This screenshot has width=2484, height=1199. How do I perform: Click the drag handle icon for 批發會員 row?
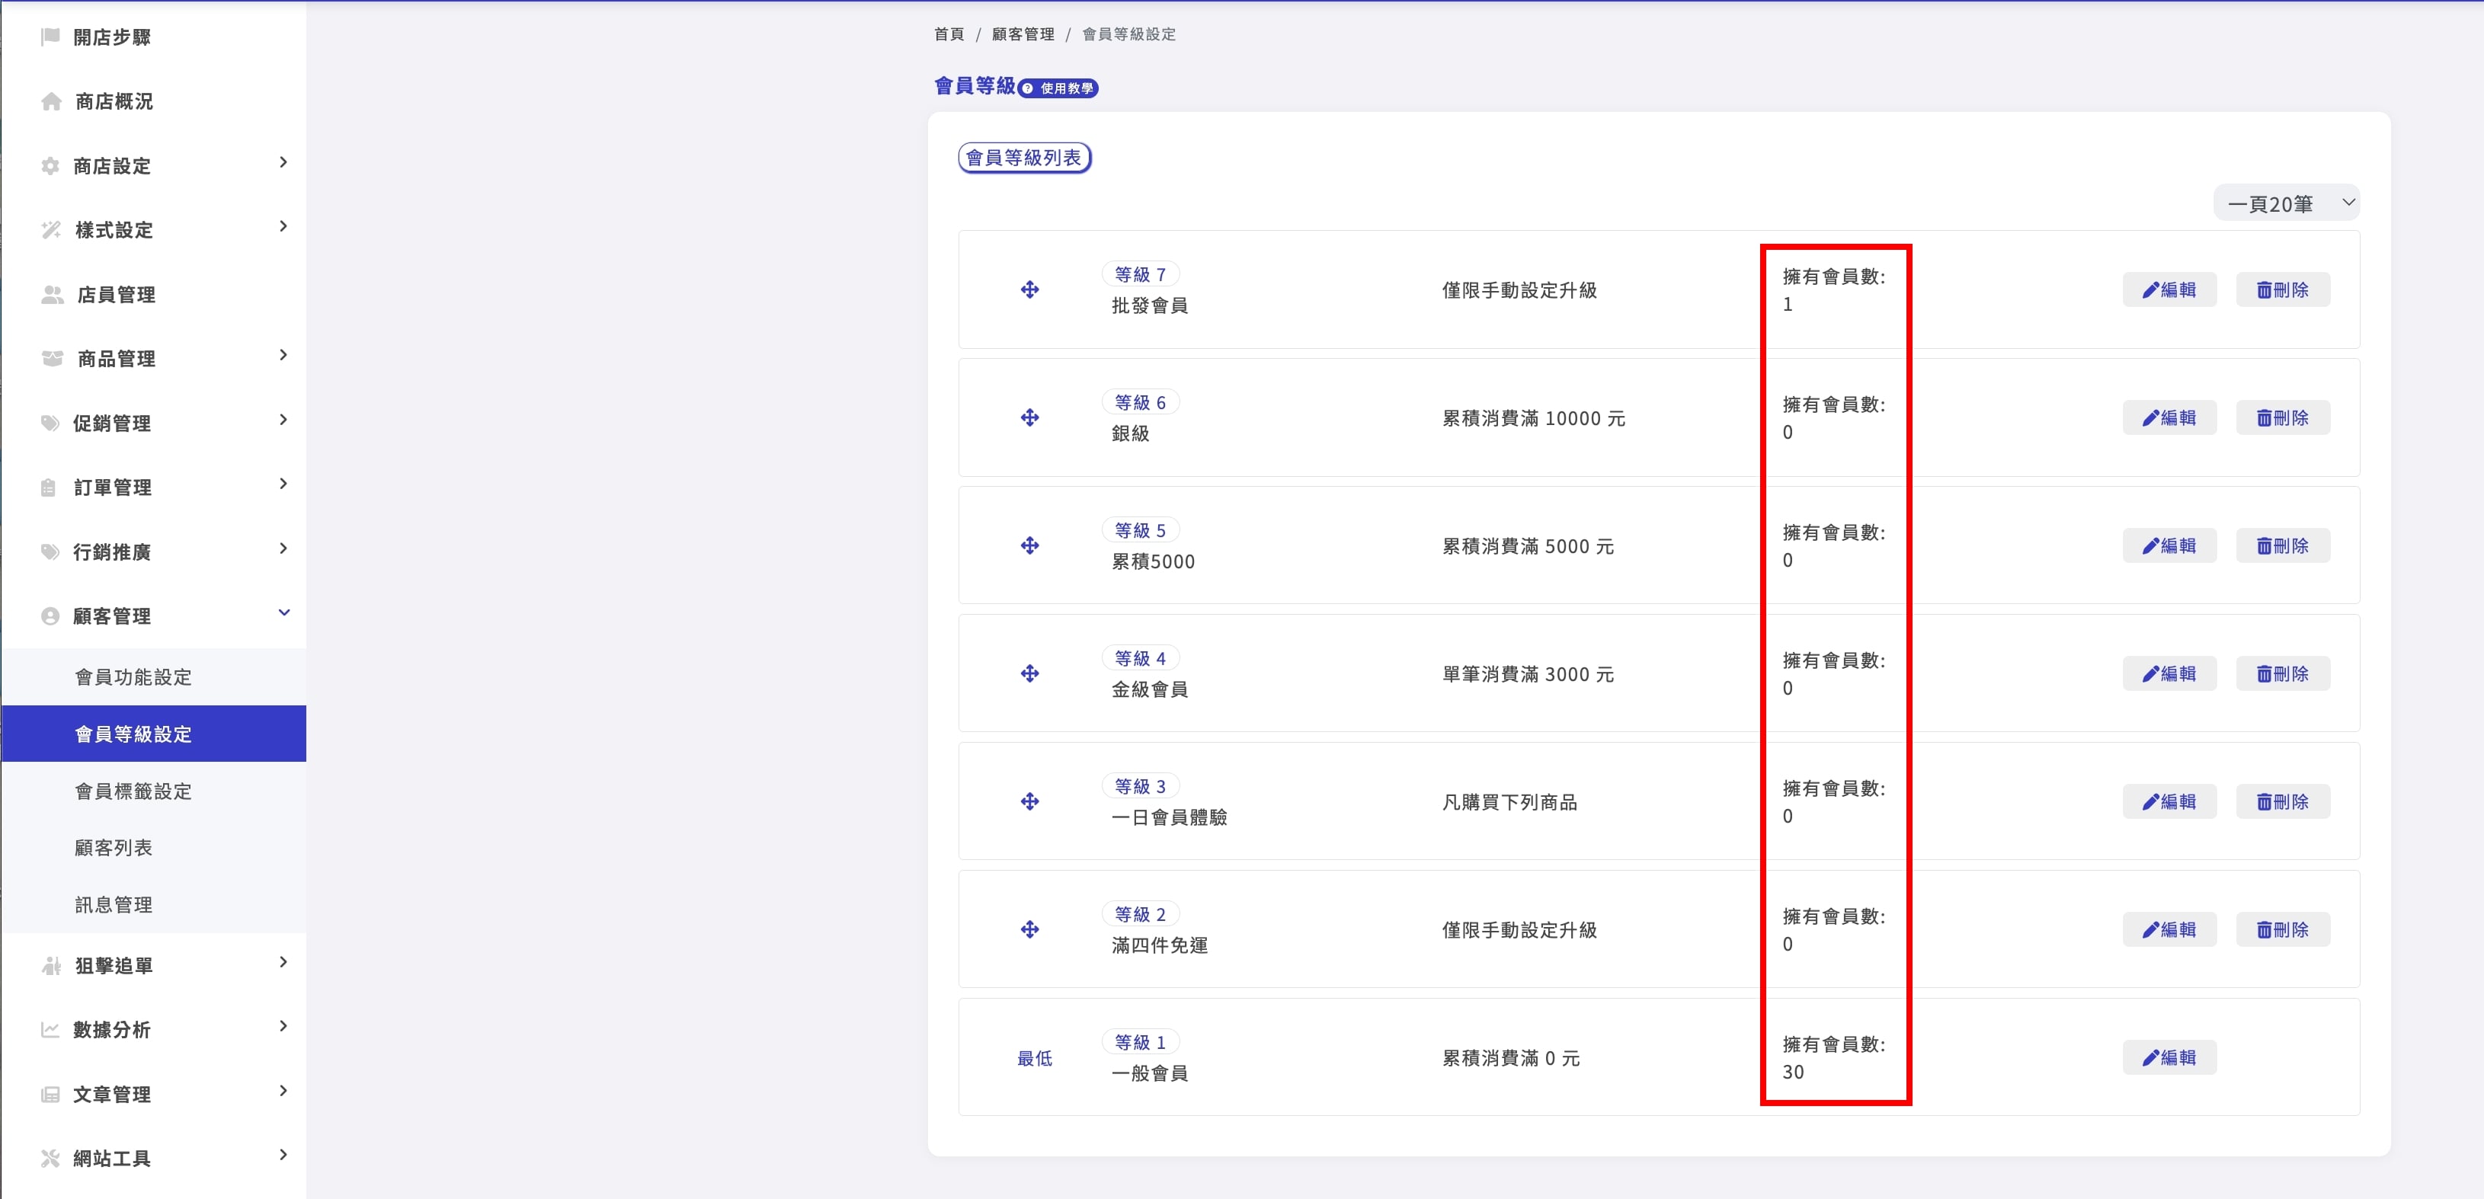point(1030,289)
